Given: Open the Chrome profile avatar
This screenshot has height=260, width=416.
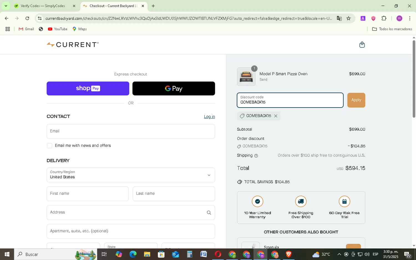Looking at the screenshot, I should [399, 18].
